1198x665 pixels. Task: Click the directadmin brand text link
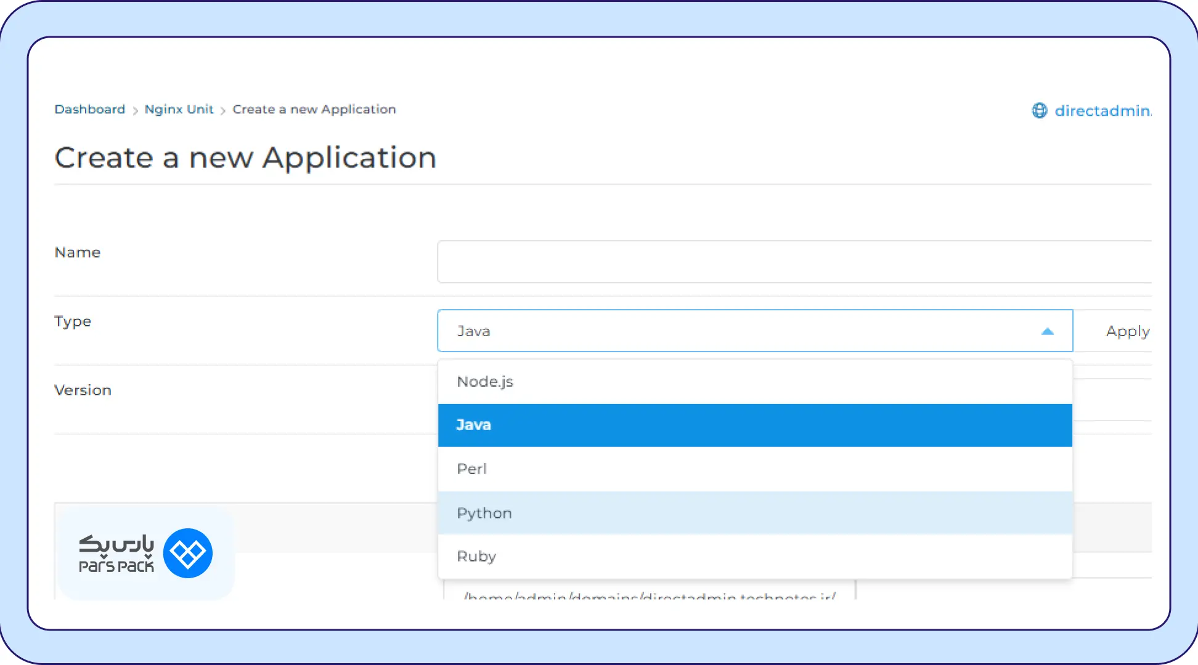point(1102,111)
